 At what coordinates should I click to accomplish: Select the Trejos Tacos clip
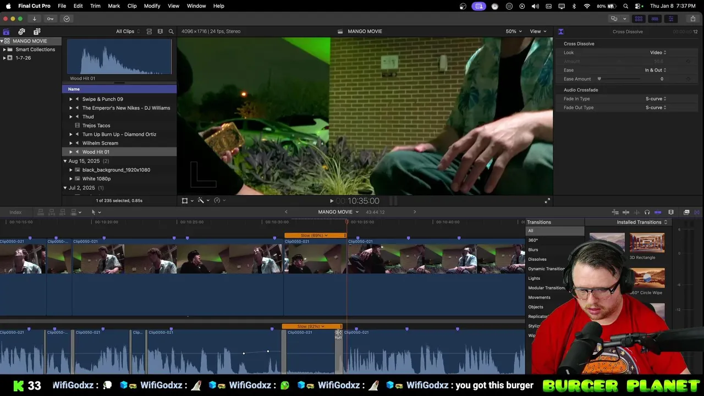96,125
